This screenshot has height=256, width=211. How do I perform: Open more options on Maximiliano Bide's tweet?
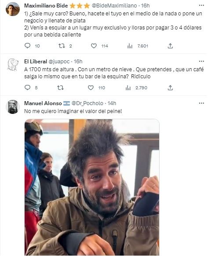[x=201, y=5]
